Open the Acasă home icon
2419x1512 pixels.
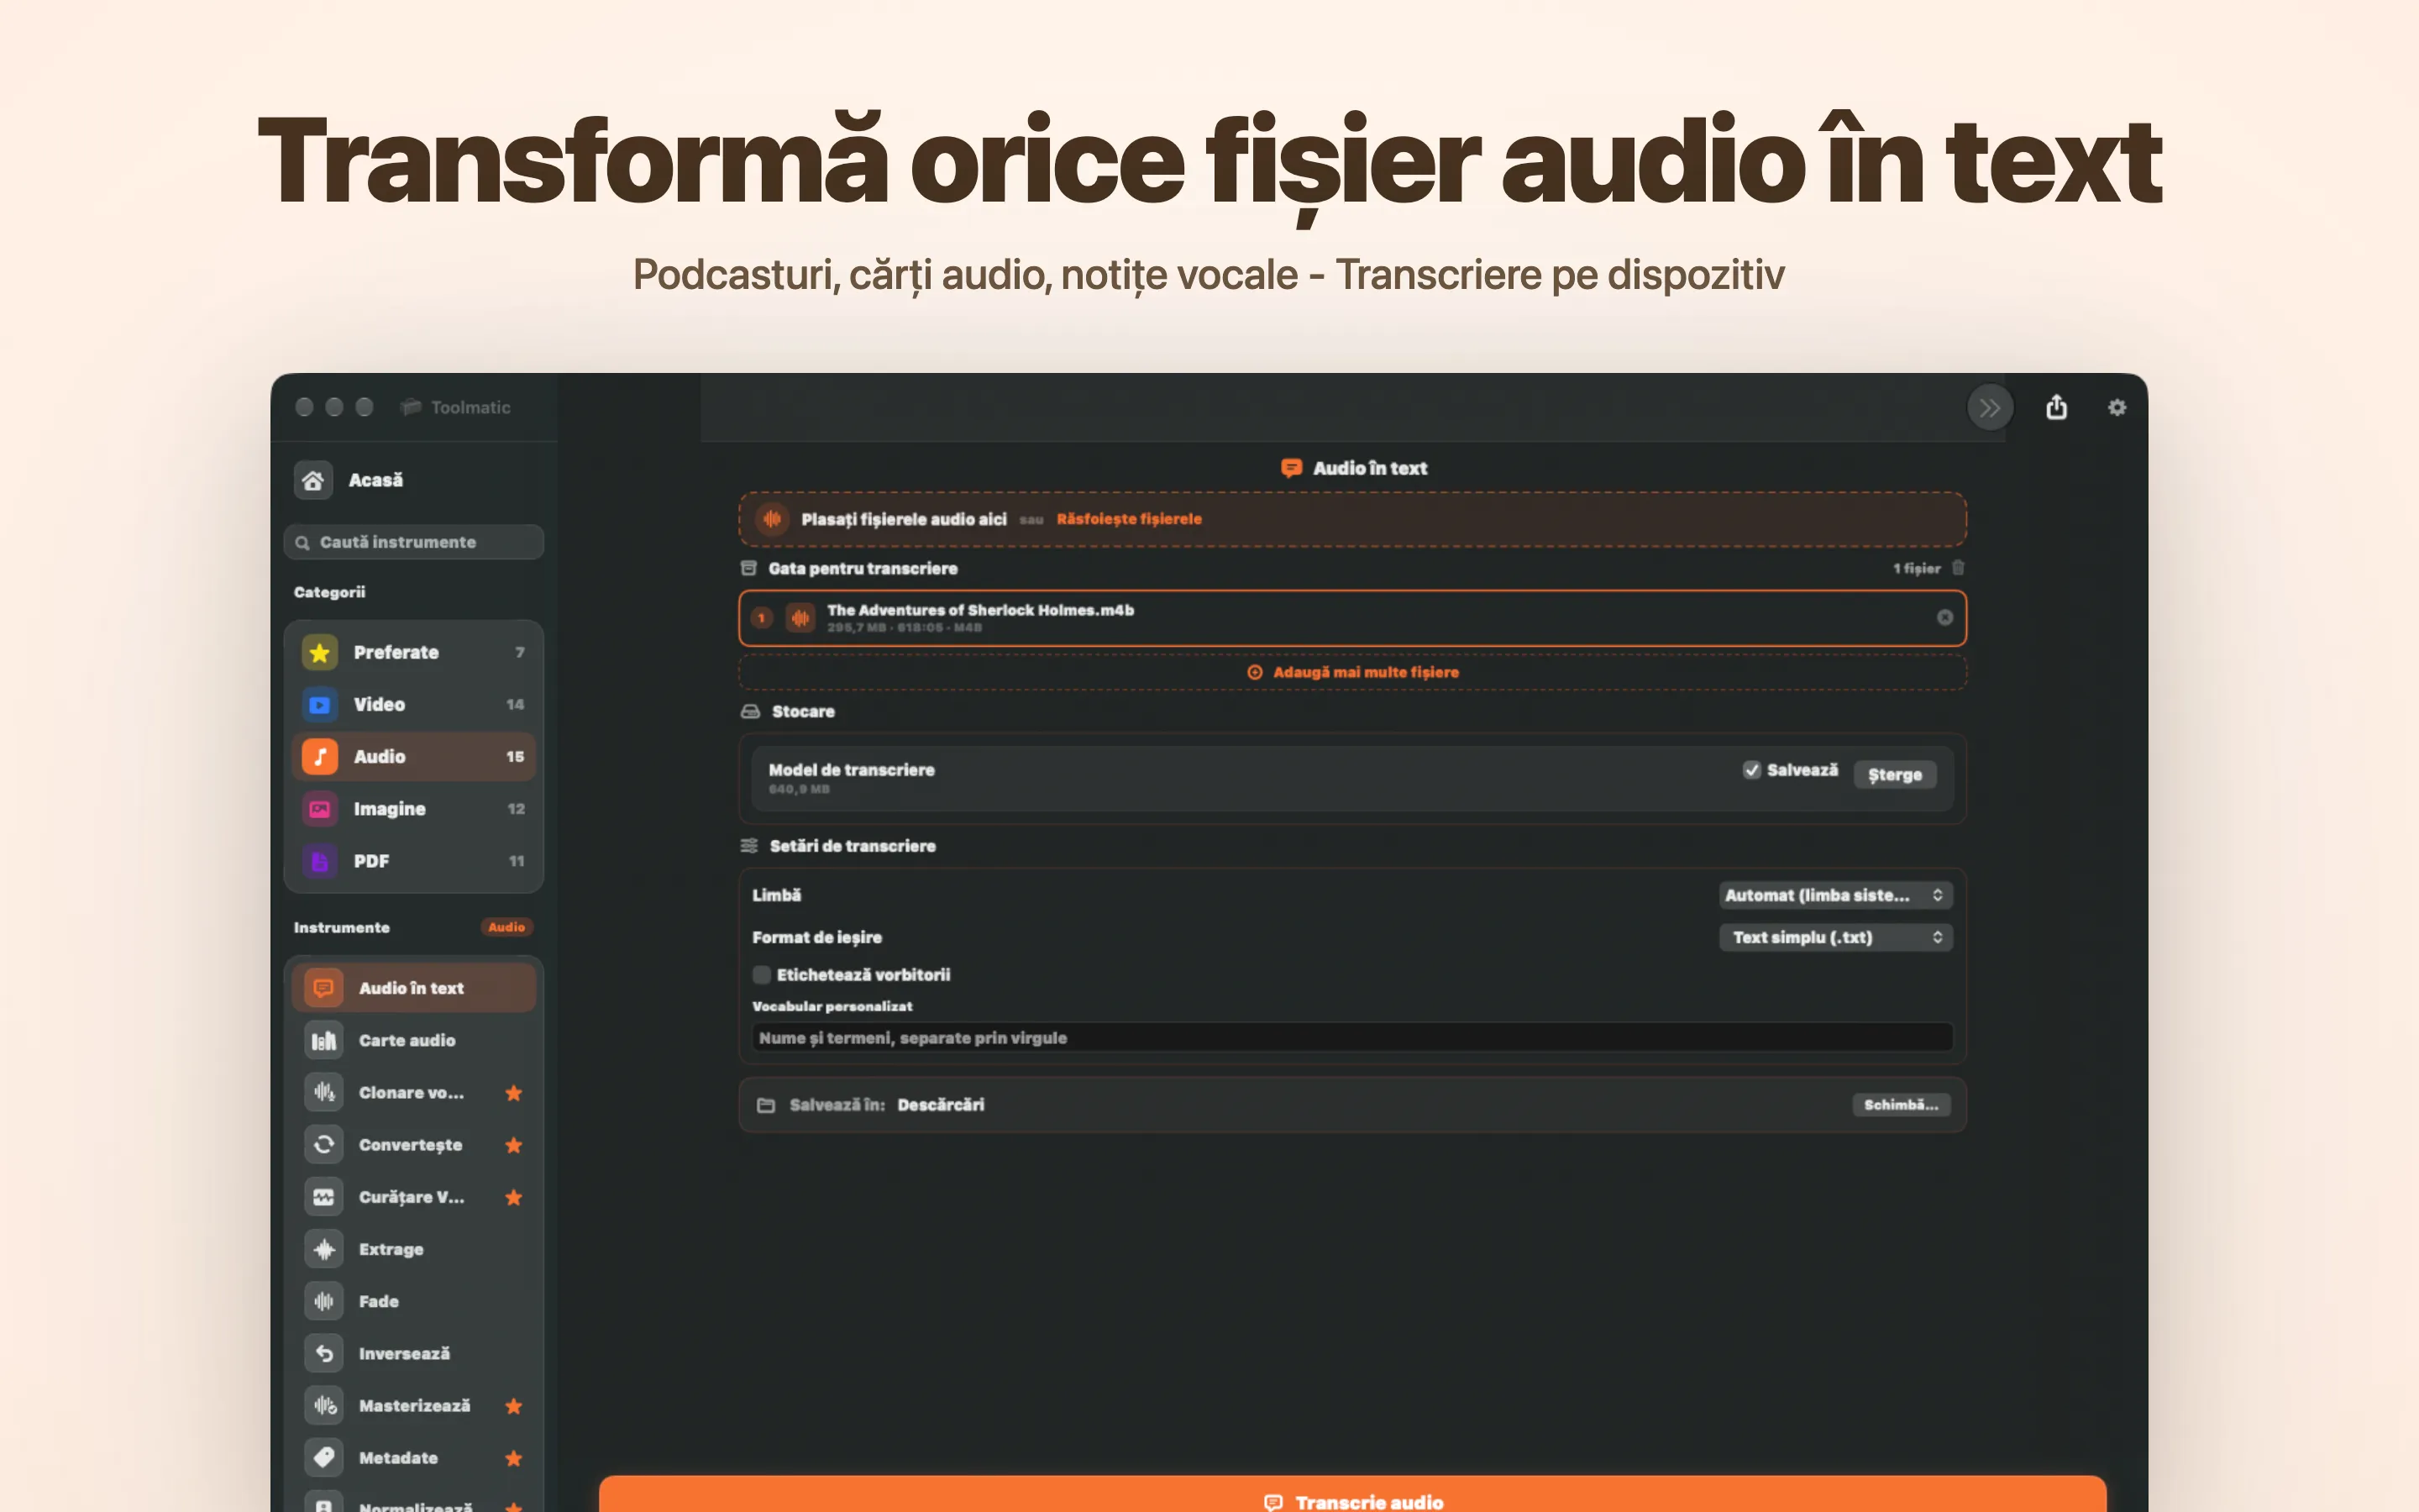(312, 480)
